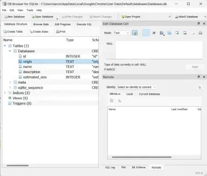
Task: Open the Tools menu
Action: pos(30,10)
